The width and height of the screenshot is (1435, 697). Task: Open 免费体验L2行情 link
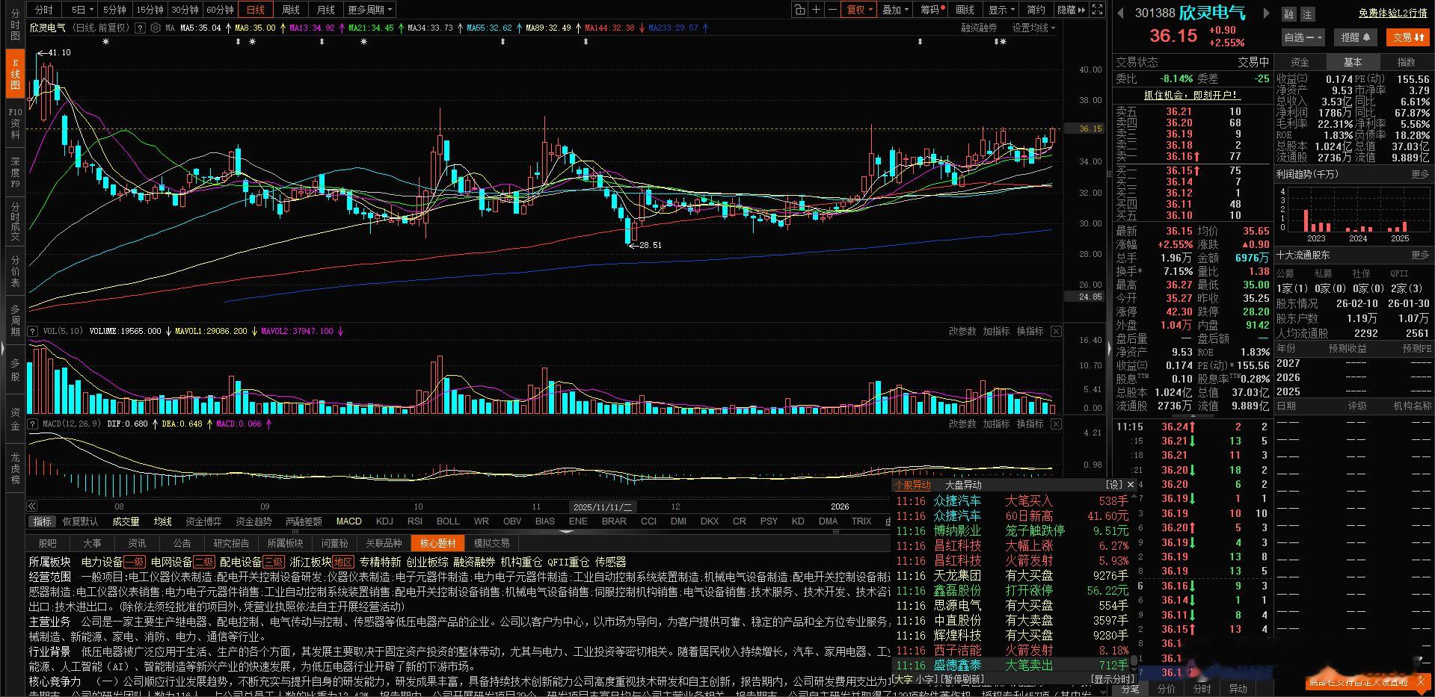coord(1392,13)
